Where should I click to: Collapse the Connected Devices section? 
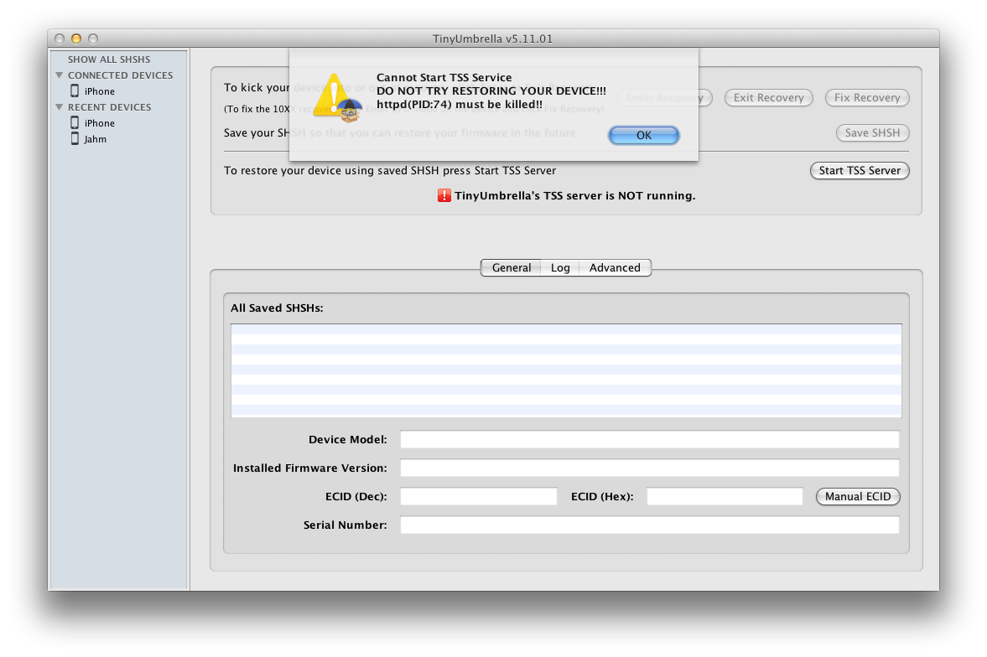60,75
